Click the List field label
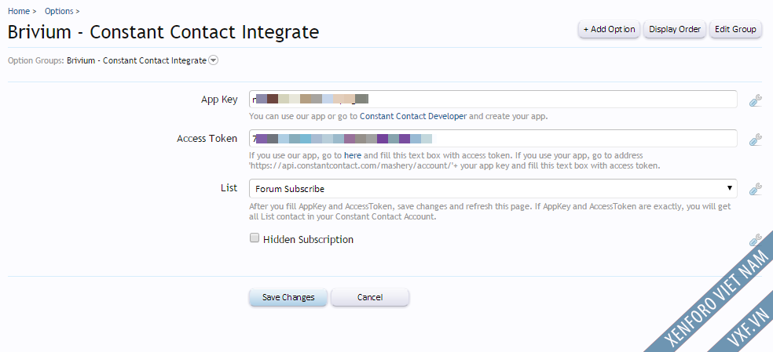This screenshot has width=773, height=352. [x=229, y=188]
